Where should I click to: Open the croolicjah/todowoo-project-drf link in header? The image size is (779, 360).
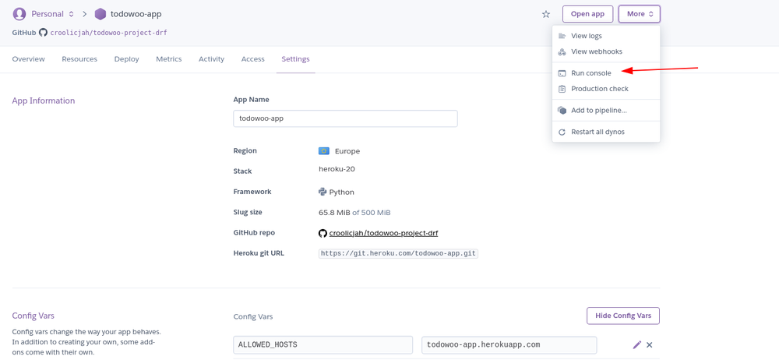pyautogui.click(x=109, y=32)
